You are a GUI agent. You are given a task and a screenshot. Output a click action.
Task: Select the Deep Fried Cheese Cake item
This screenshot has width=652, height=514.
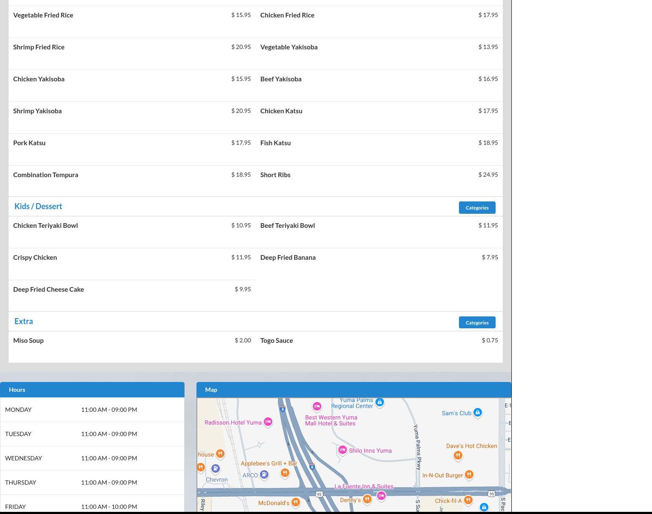click(x=49, y=289)
